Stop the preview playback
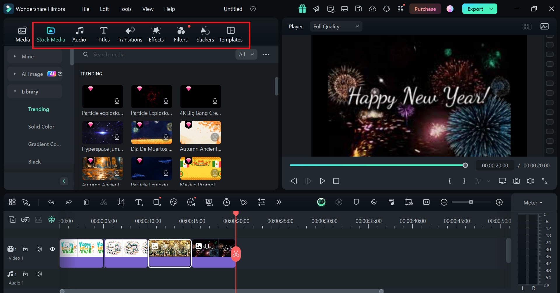 (336, 181)
